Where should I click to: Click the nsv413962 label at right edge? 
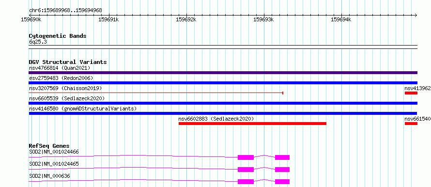tap(417, 88)
